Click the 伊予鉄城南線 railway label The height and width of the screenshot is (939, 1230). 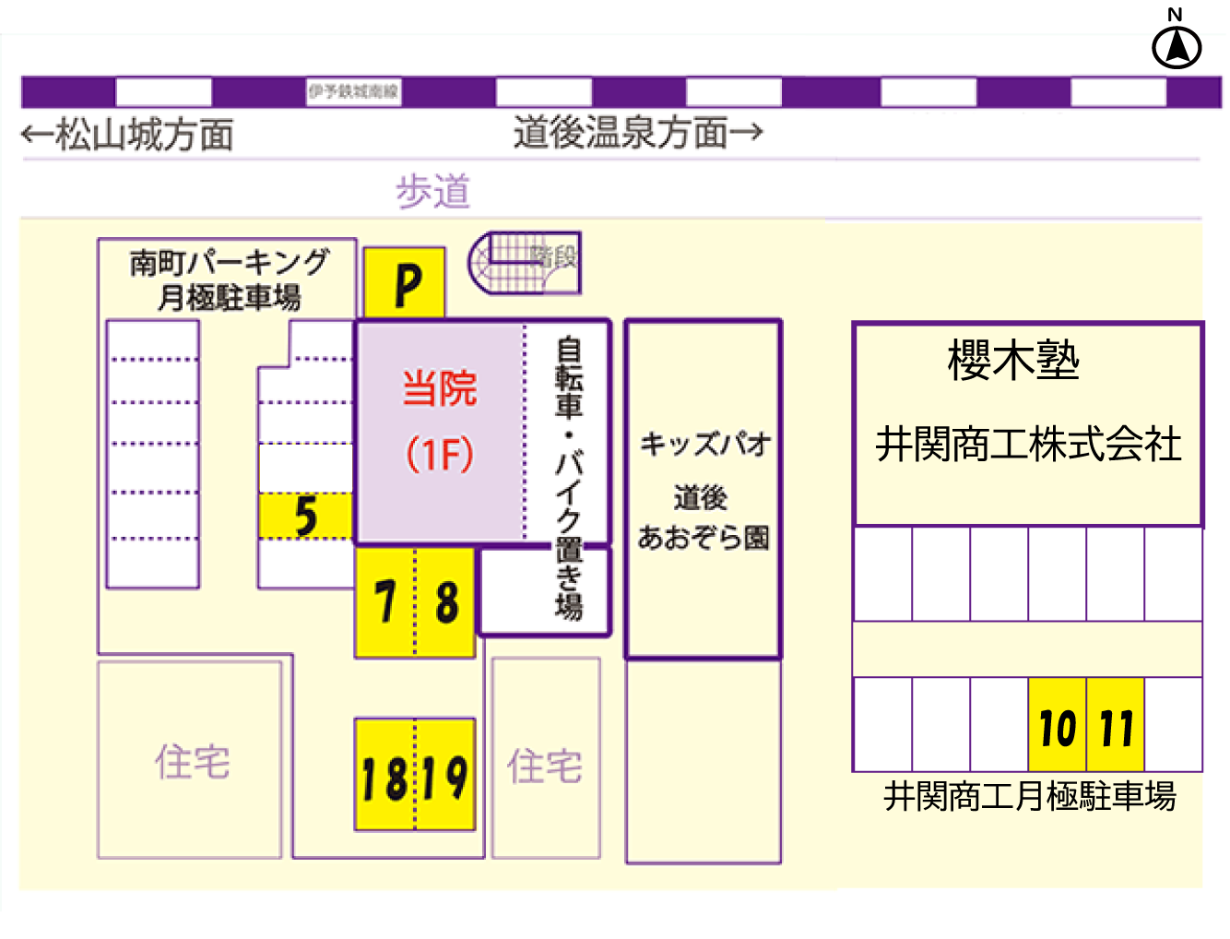(353, 91)
